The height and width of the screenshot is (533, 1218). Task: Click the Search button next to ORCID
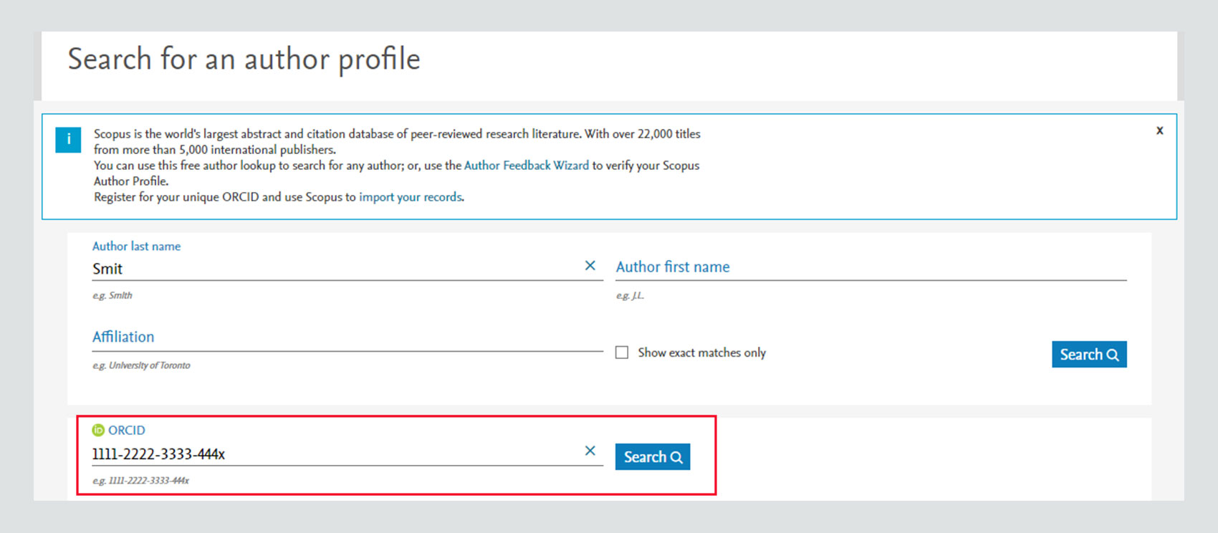(x=653, y=457)
